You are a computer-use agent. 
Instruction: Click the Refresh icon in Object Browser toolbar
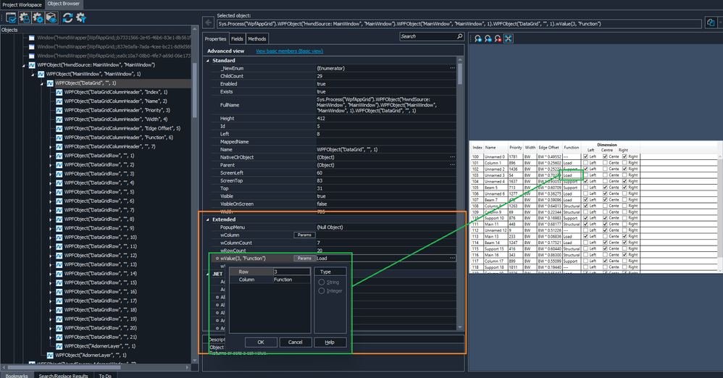[67, 17]
